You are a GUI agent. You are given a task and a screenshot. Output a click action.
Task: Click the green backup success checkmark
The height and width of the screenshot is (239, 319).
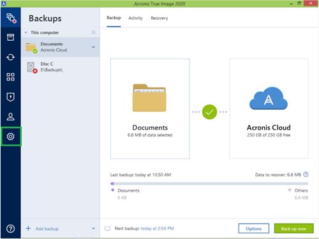[209, 112]
